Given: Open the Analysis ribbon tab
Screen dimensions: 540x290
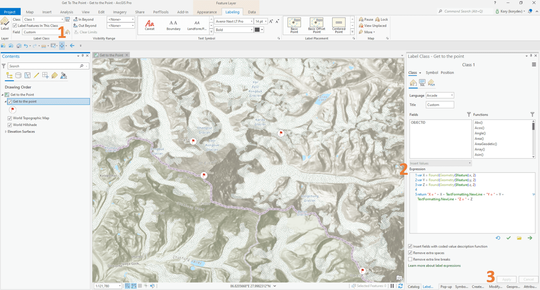Looking at the screenshot, I should point(66,12).
